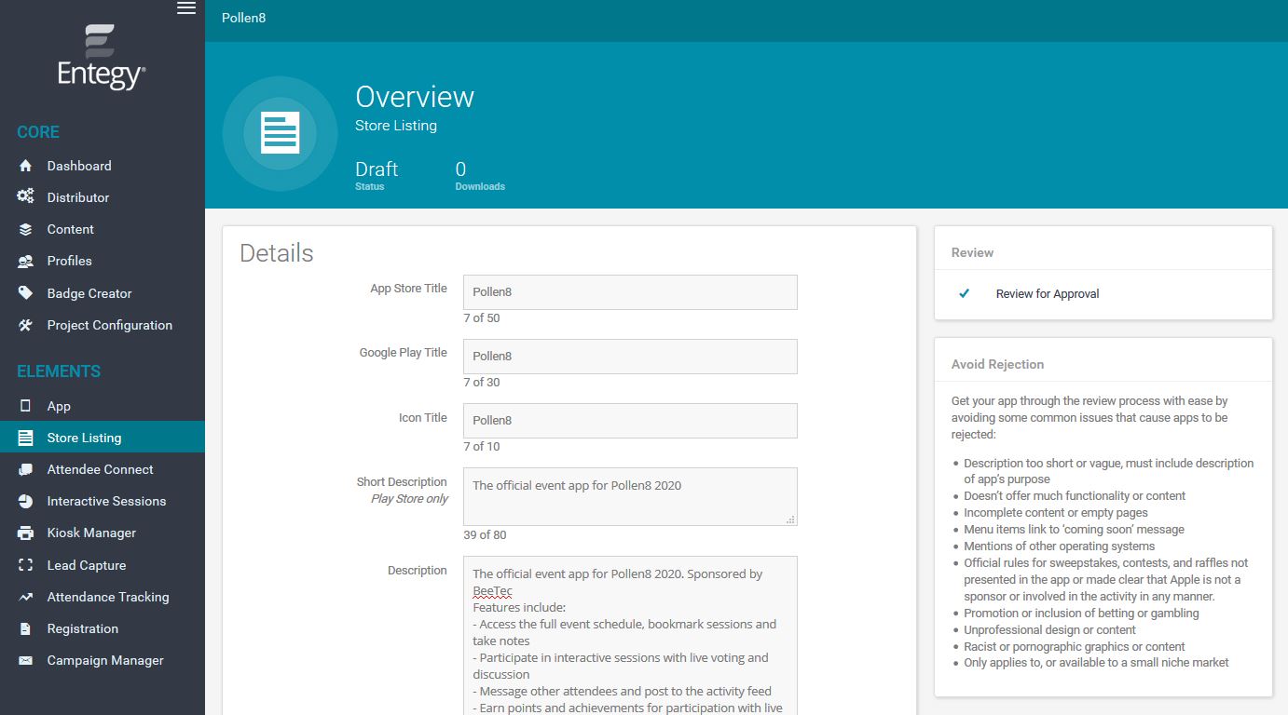Click the Attendance Tracking trend icon
The height and width of the screenshot is (715, 1288).
[26, 597]
